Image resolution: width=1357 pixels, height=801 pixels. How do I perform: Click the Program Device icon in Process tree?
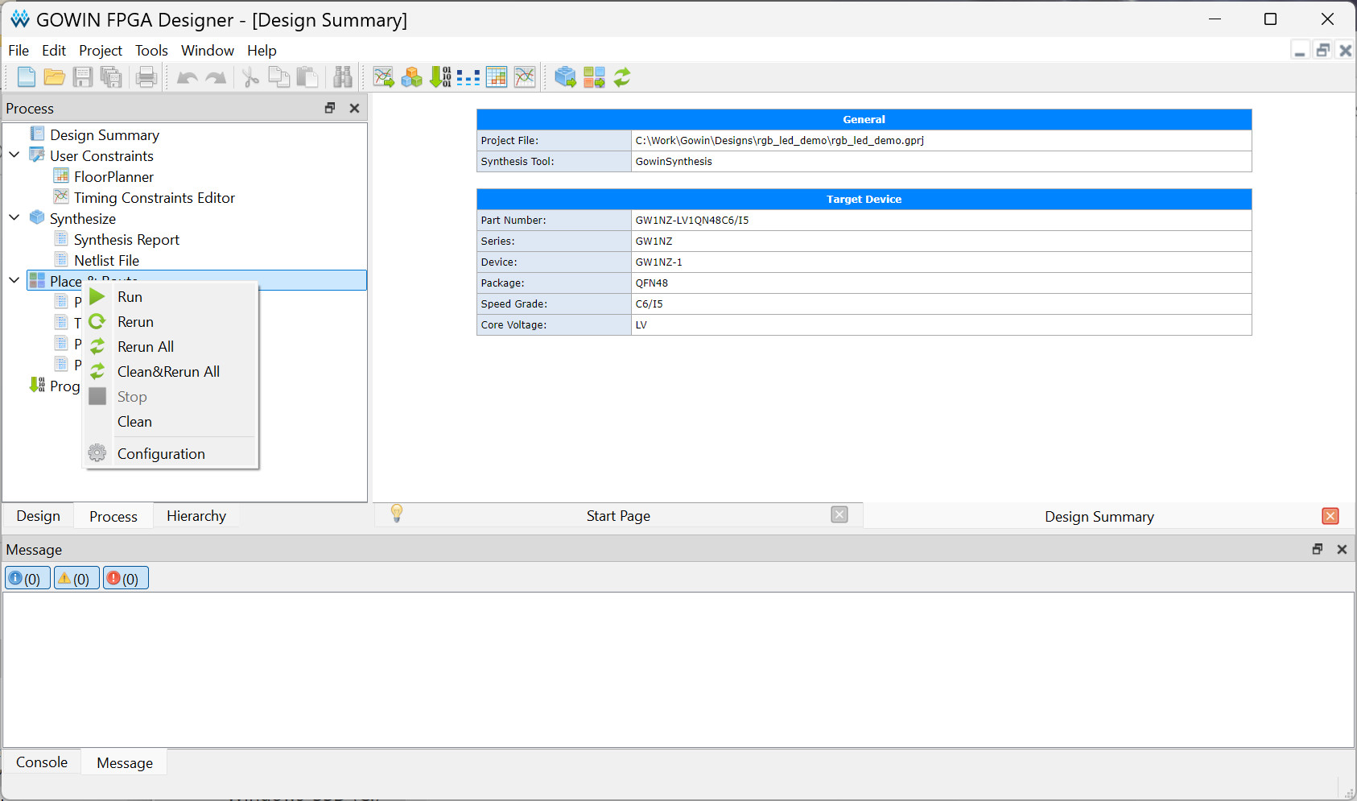coord(37,386)
